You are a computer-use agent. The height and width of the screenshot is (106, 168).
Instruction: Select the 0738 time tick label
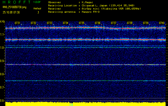point(130,23)
